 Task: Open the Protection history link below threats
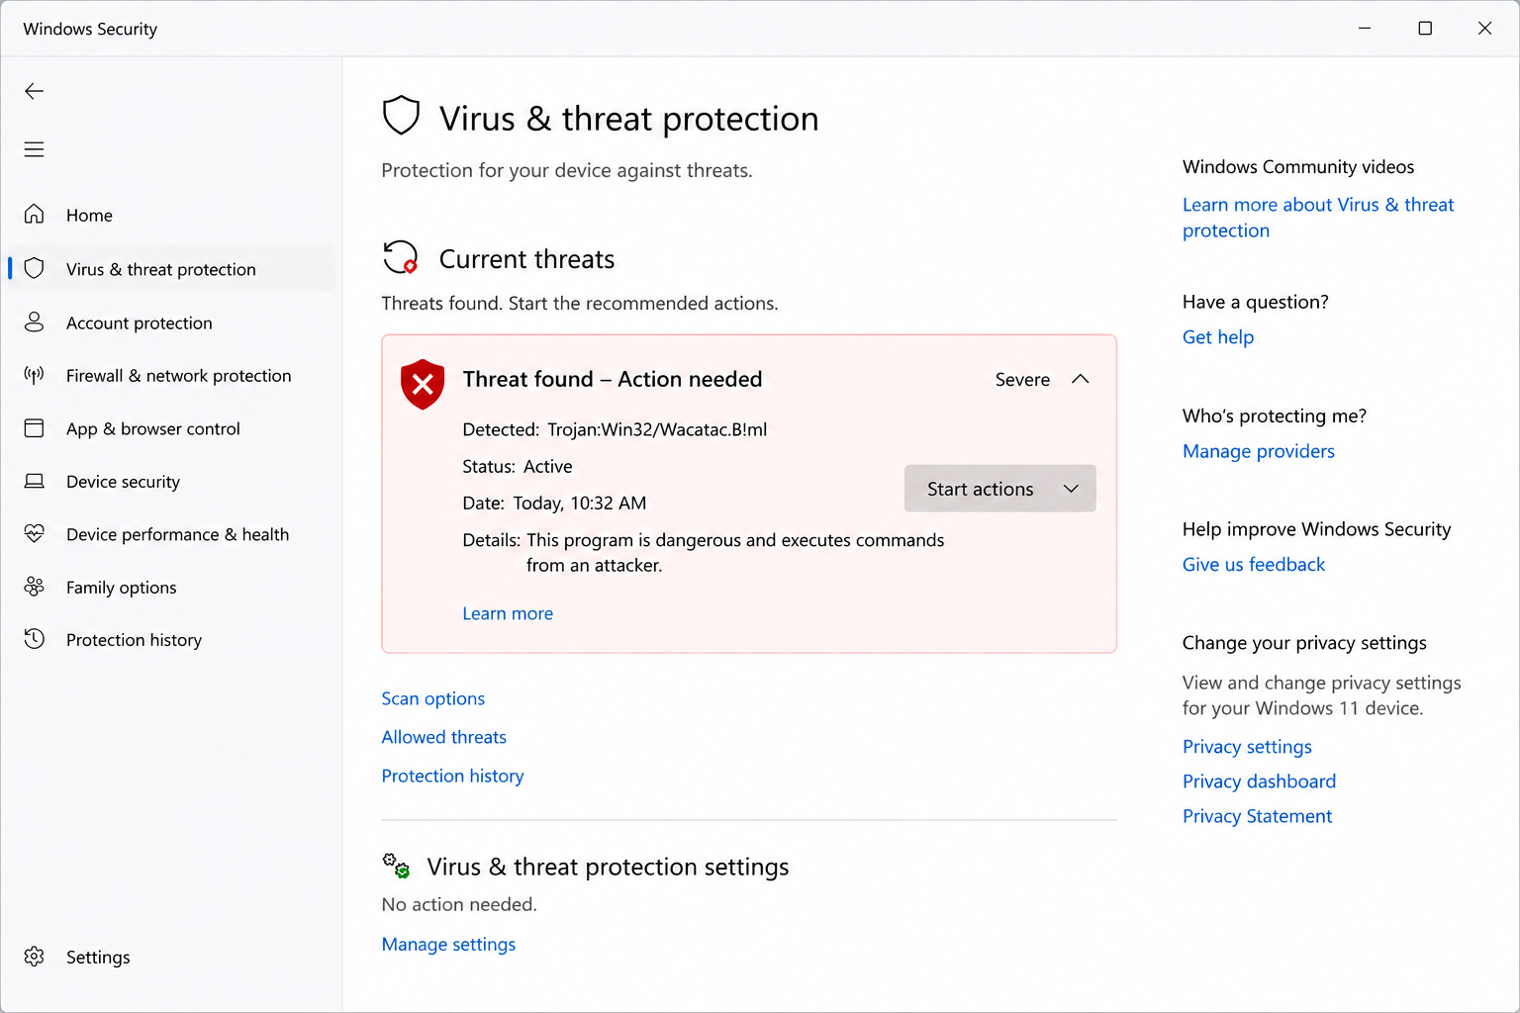click(x=453, y=776)
